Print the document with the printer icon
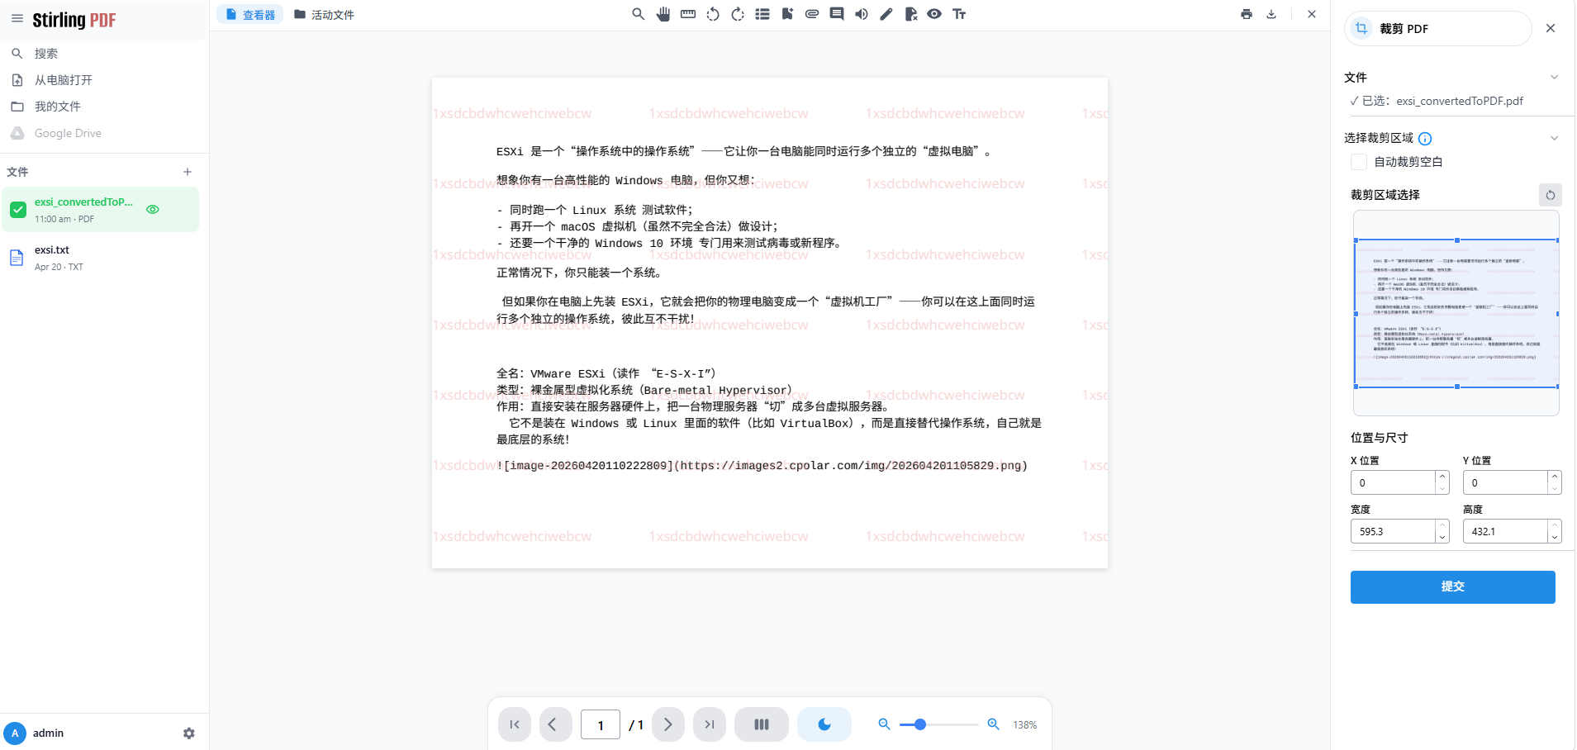This screenshot has width=1577, height=750. 1247,14
